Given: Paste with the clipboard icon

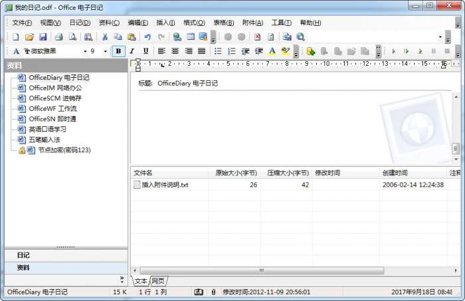Looking at the screenshot, I should point(132,37).
